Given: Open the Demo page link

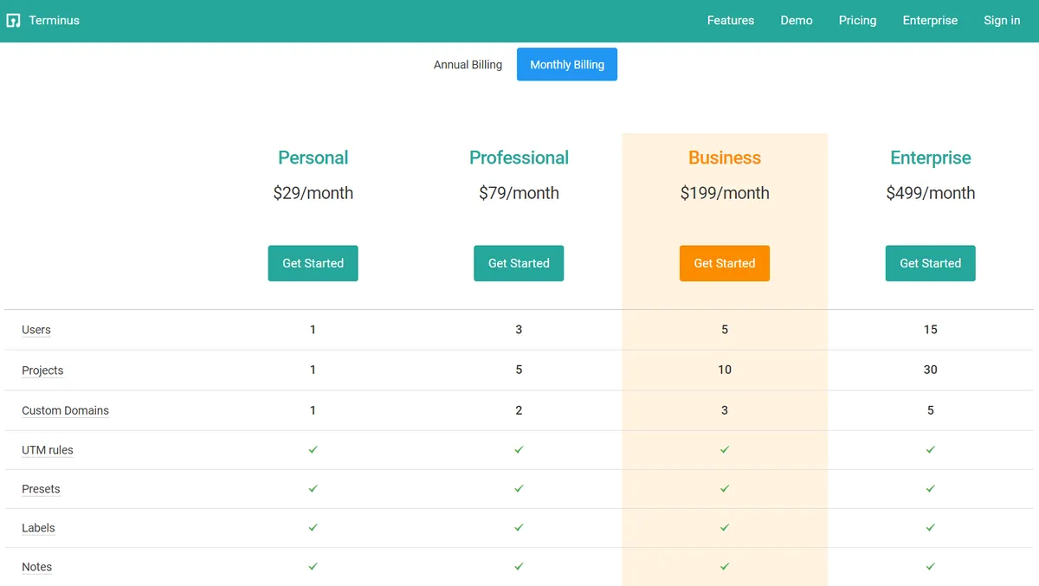Looking at the screenshot, I should (x=796, y=21).
